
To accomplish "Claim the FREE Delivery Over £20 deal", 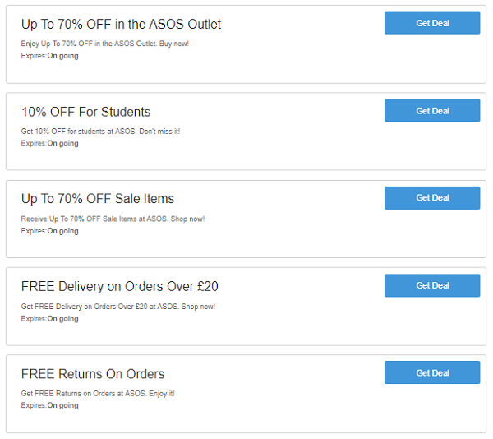I will [431, 285].
